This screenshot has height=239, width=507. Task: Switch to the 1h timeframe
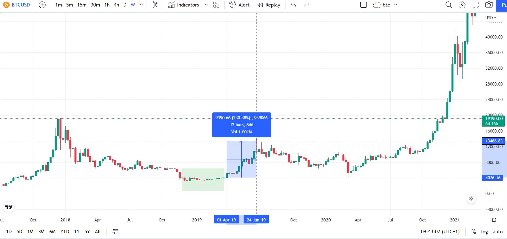point(107,5)
